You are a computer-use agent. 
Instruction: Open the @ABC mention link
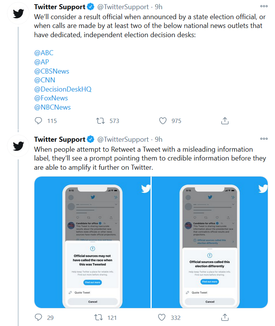43,52
